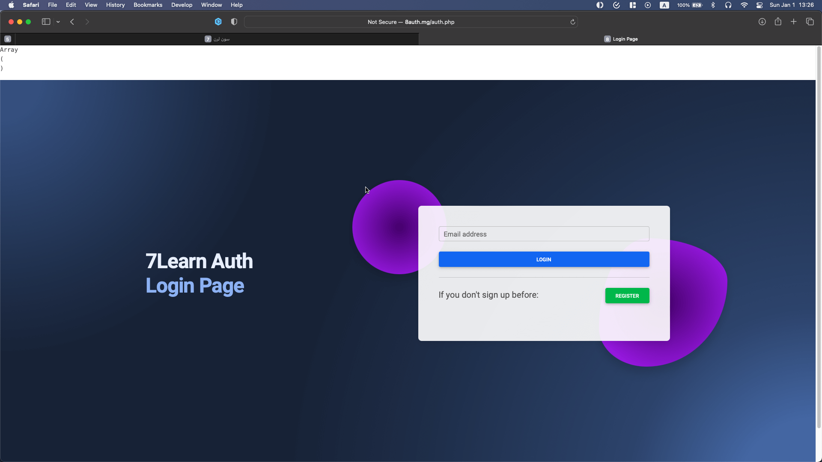This screenshot has width=822, height=462.
Task: Switch to the Login Page tab
Action: 620,39
